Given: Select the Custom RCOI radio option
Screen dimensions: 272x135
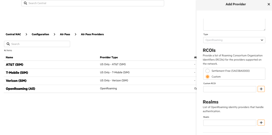Looking at the screenshot, I should [x=207, y=77].
